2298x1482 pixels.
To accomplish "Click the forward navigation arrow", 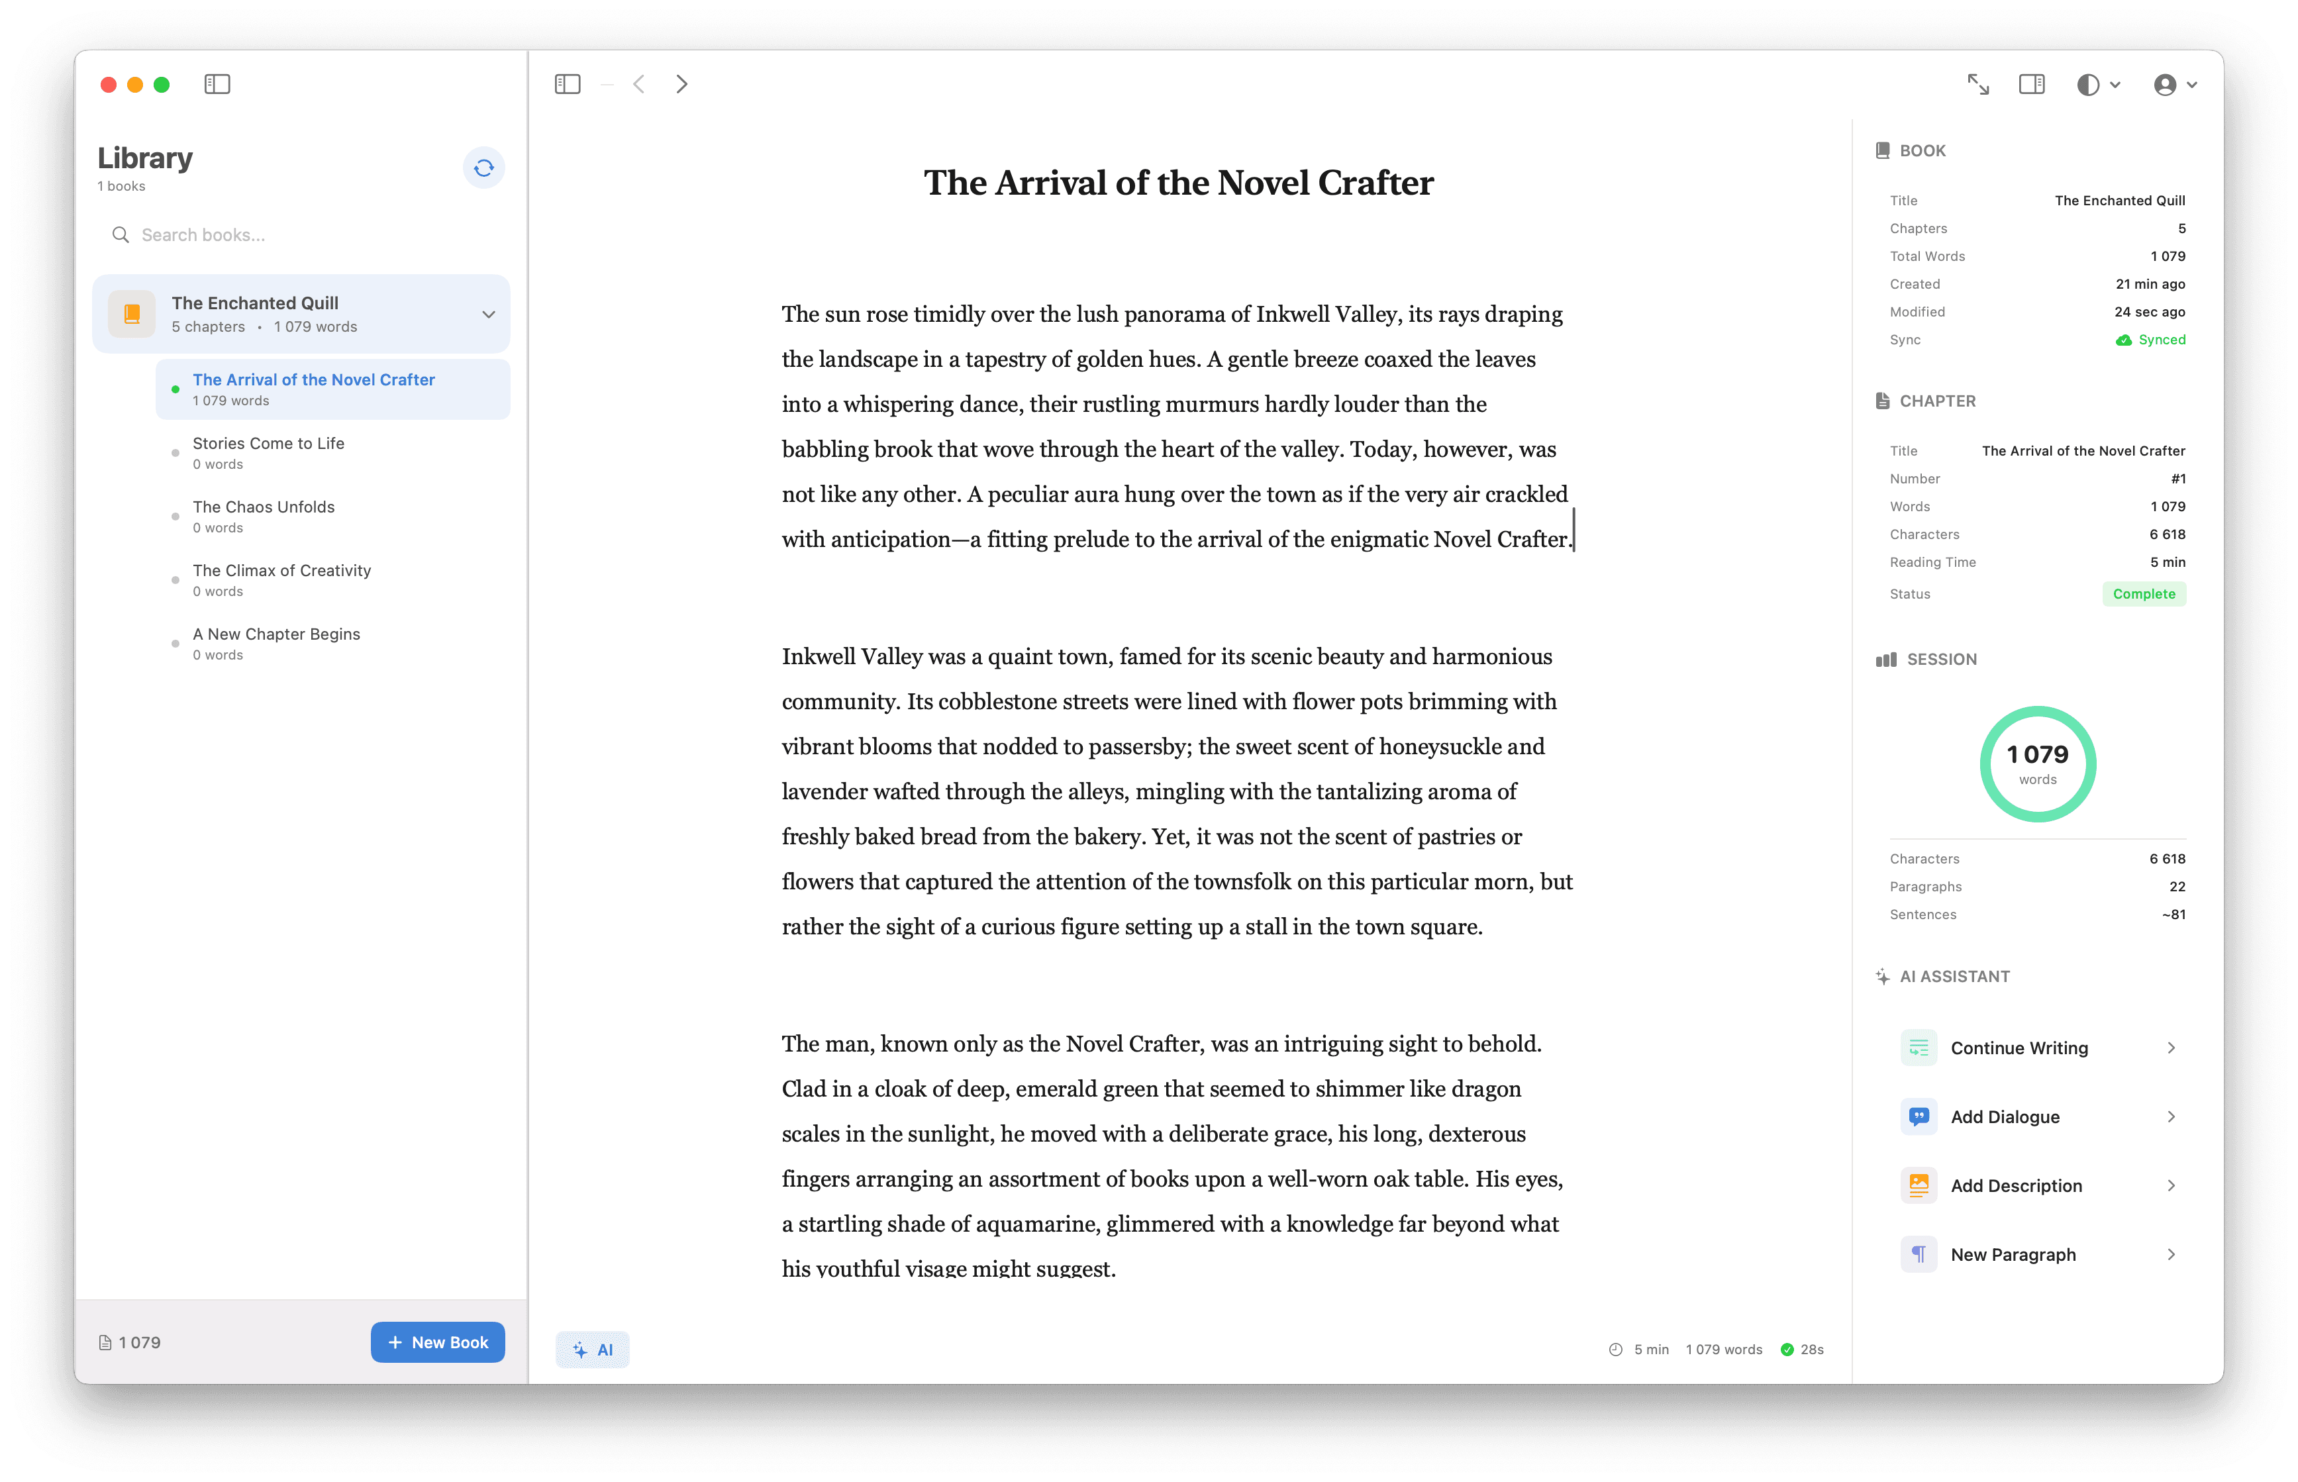I will [681, 85].
